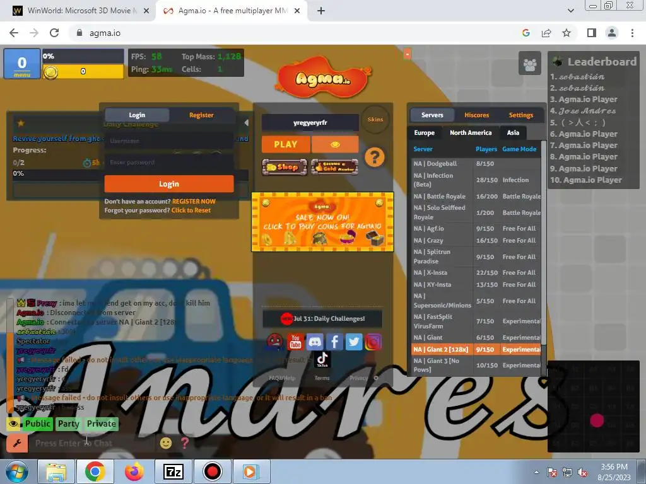Viewport: 646px width, 484px height.
Task: Click the red record button taskbar icon
Action: tap(212, 471)
